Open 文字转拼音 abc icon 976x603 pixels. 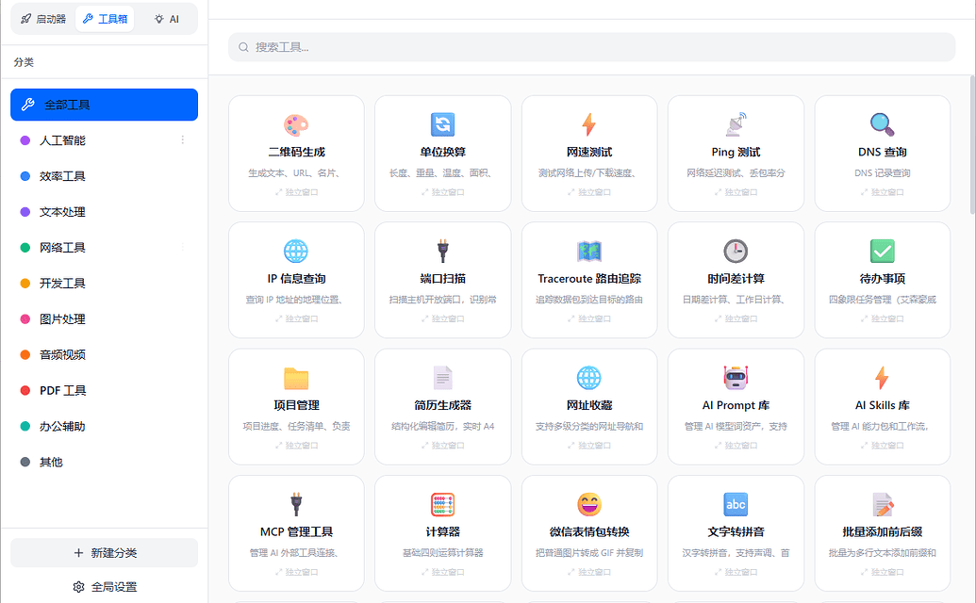736,505
